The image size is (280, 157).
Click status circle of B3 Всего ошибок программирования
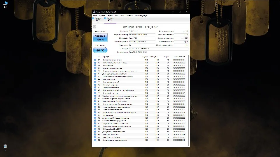point(95,107)
